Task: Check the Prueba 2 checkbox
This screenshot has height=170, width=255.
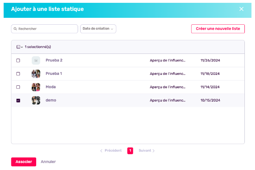Action: 18,60
